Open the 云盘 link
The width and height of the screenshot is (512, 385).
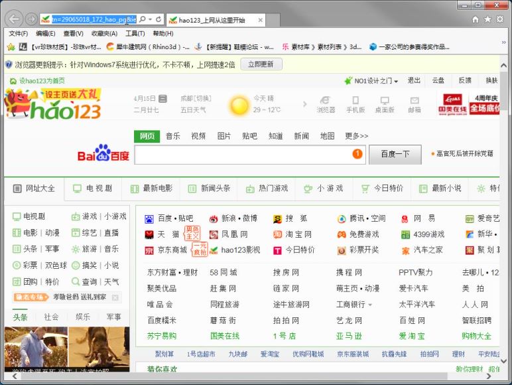click(x=438, y=80)
